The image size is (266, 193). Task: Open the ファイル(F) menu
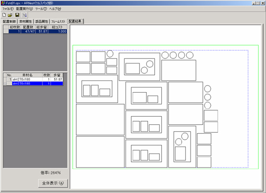8,9
